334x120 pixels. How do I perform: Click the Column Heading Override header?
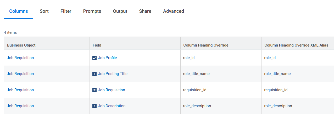(206, 45)
